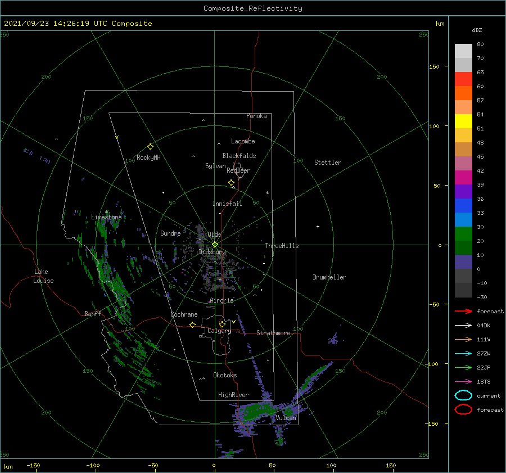Screen dimensions: 506x473
Task: Click the asterisk marker northeast of Innisfail
Action: click(267, 193)
